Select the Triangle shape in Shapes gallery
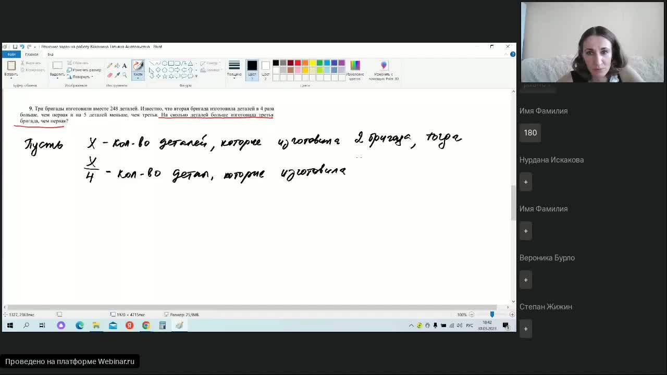The width and height of the screenshot is (667, 375). click(190, 63)
